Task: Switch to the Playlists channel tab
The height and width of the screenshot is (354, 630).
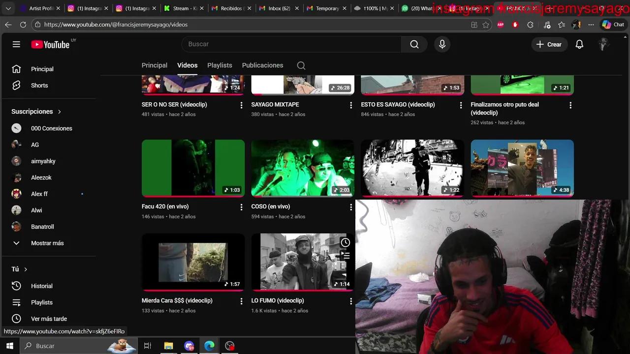Action: pyautogui.click(x=220, y=65)
